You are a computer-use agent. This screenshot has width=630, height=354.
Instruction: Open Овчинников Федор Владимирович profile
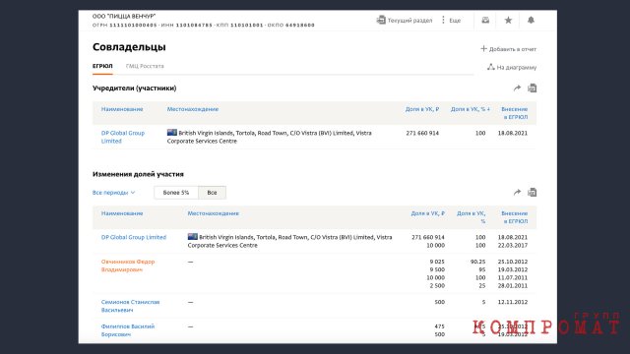coord(128,265)
